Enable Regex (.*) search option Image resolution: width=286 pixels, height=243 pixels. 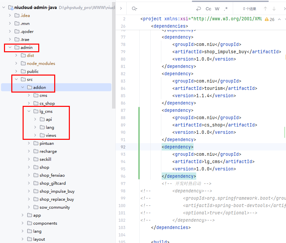[226, 9]
